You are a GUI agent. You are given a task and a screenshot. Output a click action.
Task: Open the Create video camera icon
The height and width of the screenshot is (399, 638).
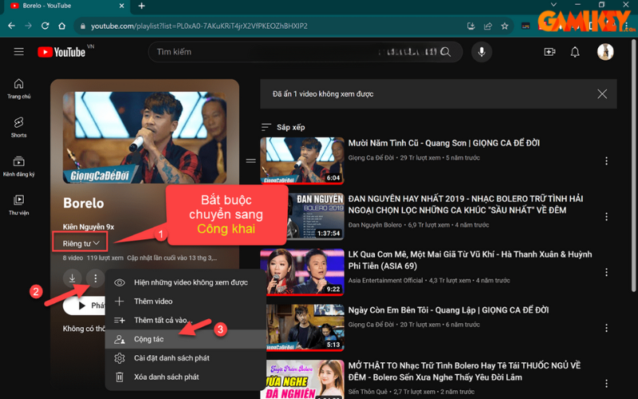click(549, 52)
